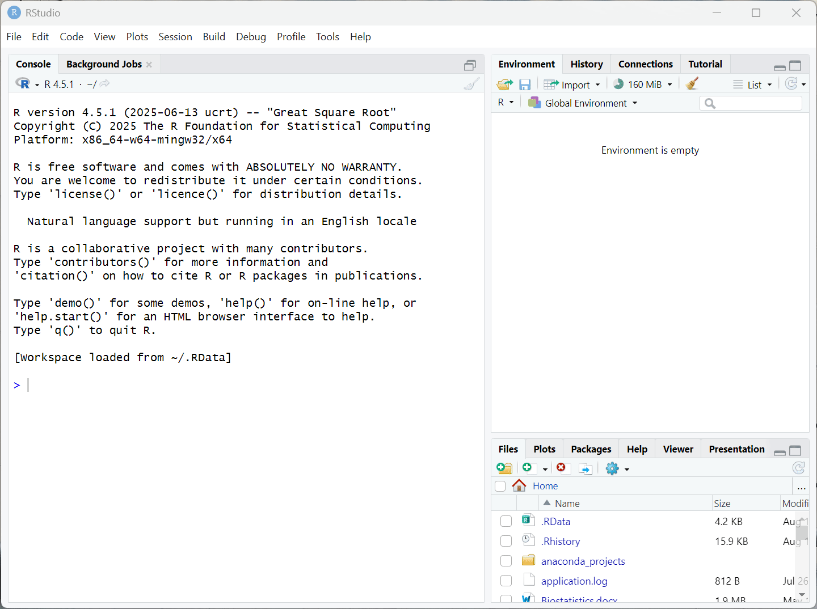Clear environment objects with the broom icon
The image size is (817, 609).
[692, 84]
